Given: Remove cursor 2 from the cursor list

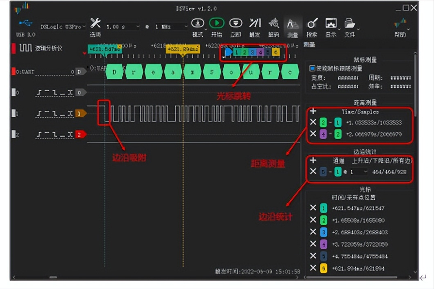Looking at the screenshot, I should pos(313,219).
